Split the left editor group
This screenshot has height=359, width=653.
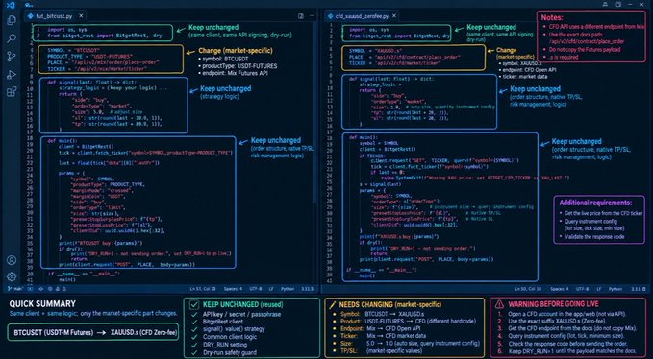[x=301, y=16]
